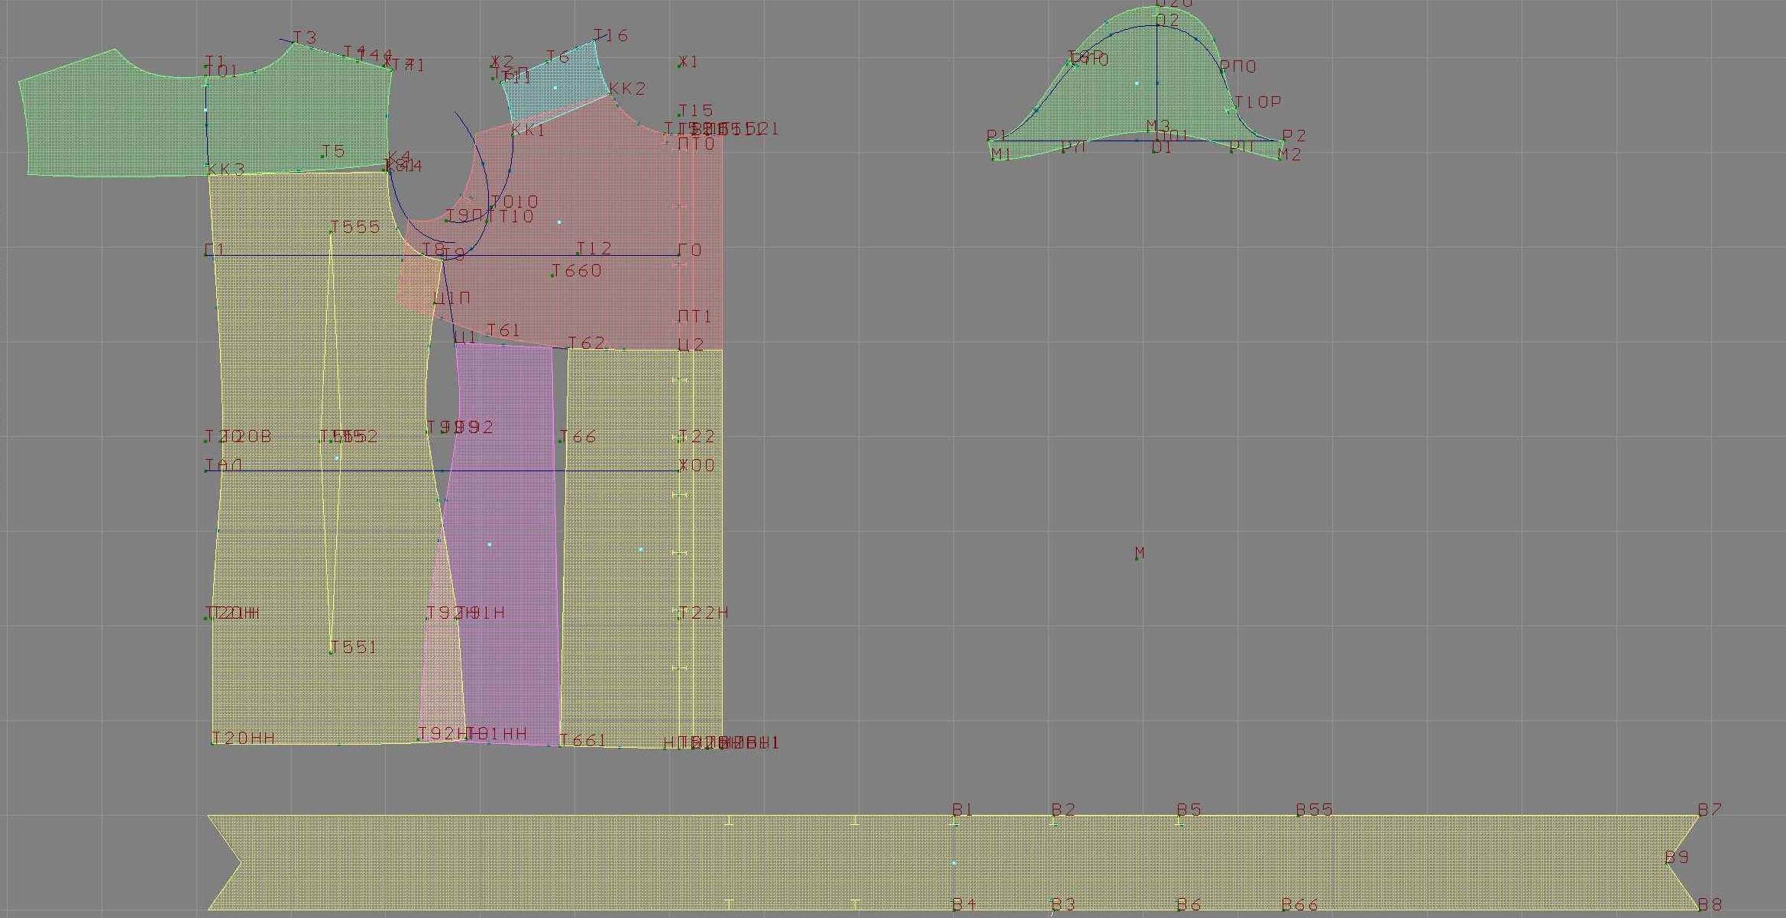Viewport: 1786px width, 918px height.
Task: Click point B9 at the belt end notch
Action: pos(1667,862)
